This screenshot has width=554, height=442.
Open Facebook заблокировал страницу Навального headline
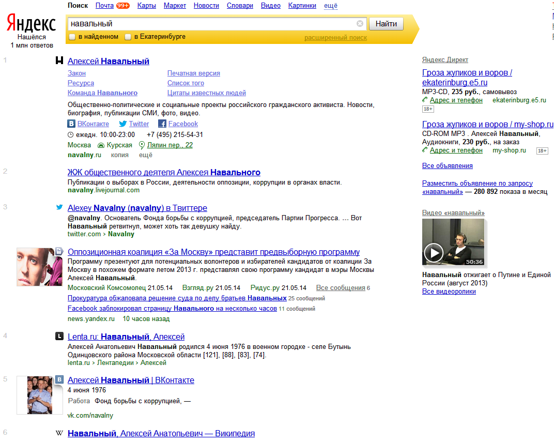point(172,309)
